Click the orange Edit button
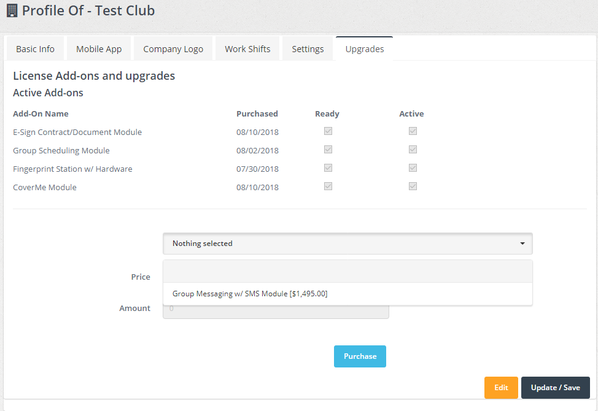This screenshot has width=598, height=411. [501, 388]
